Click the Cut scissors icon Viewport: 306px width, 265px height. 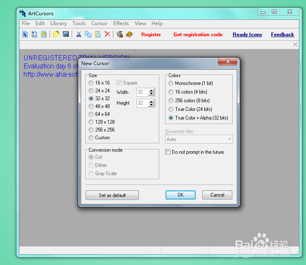[79, 34]
